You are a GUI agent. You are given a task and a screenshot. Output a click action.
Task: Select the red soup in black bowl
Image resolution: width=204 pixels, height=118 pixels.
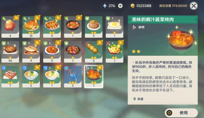[73, 27]
